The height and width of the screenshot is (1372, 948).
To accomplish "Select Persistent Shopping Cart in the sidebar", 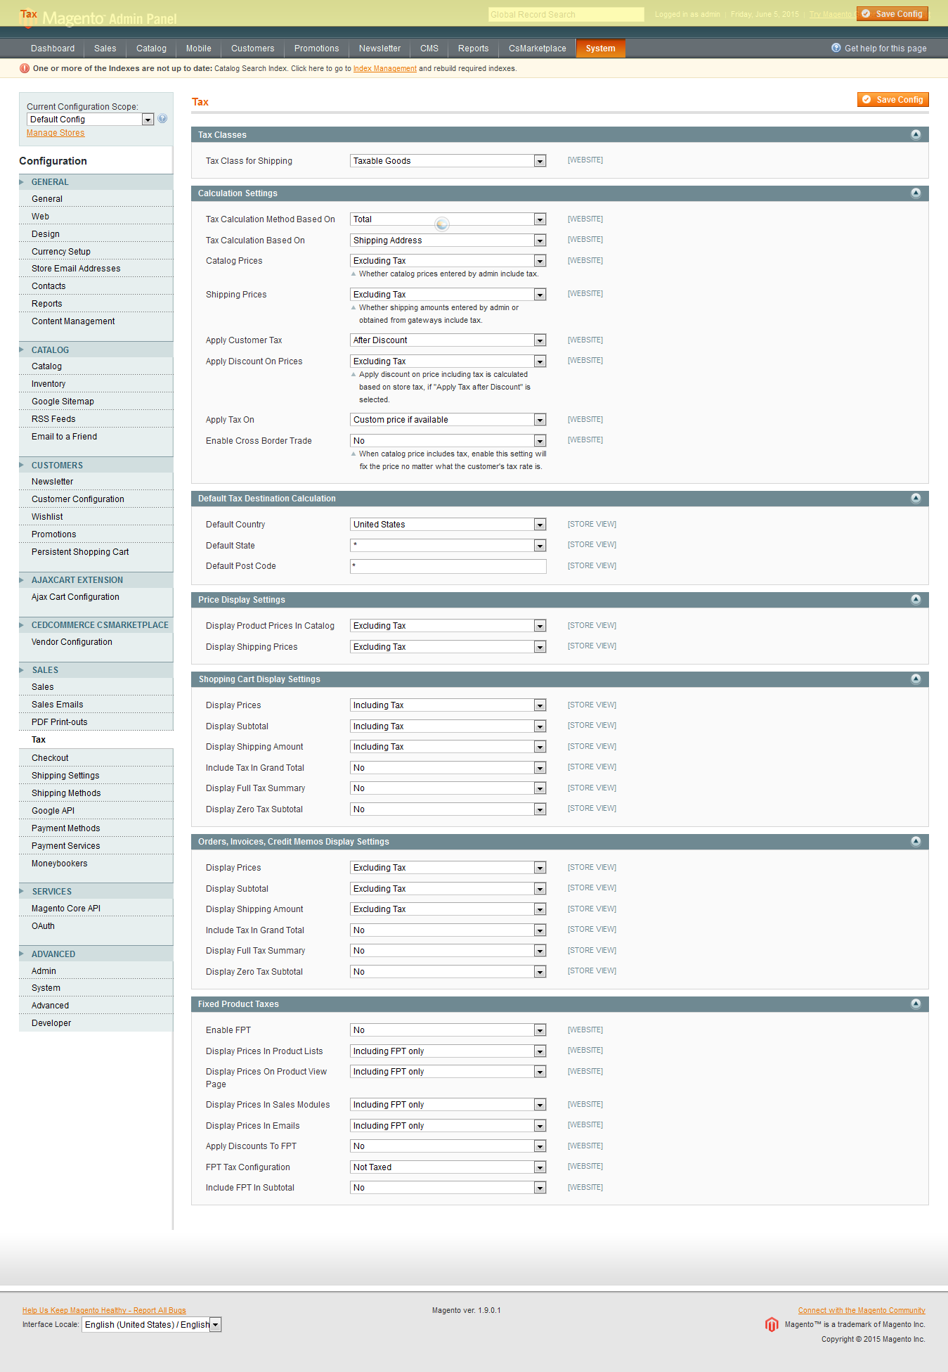I will (x=96, y=552).
